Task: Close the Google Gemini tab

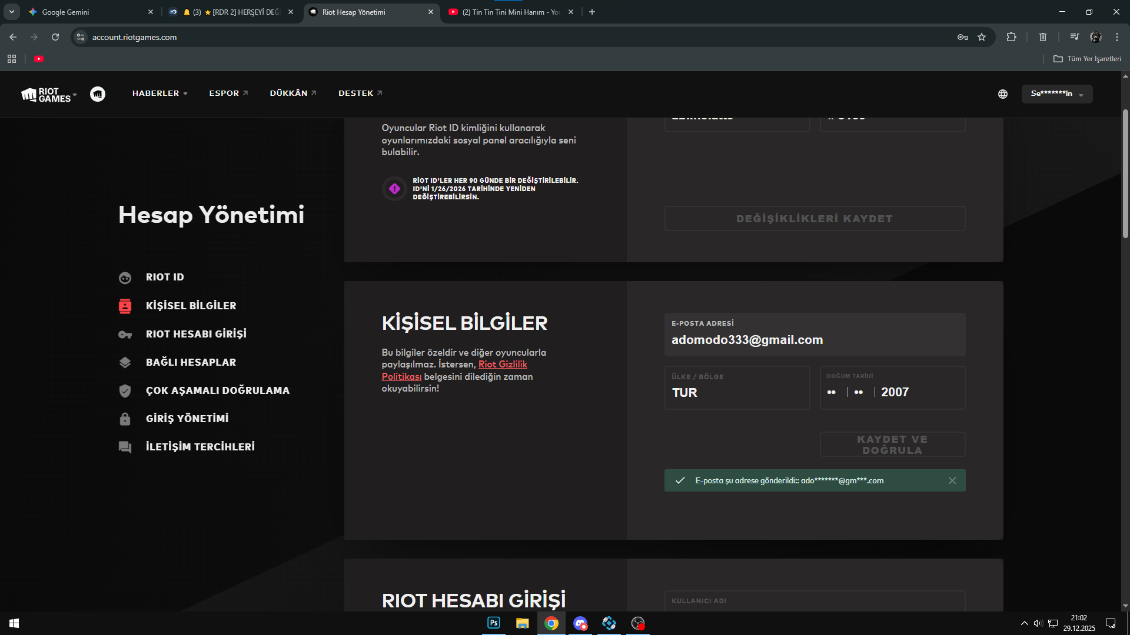Action: pyautogui.click(x=151, y=12)
